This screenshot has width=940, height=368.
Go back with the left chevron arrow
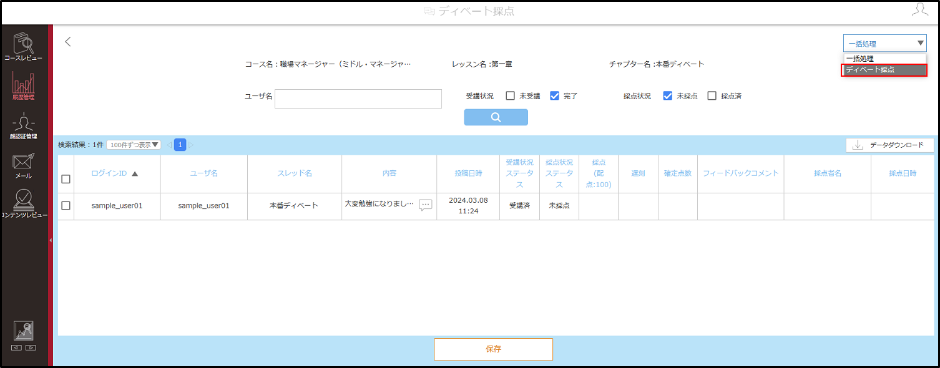68,42
